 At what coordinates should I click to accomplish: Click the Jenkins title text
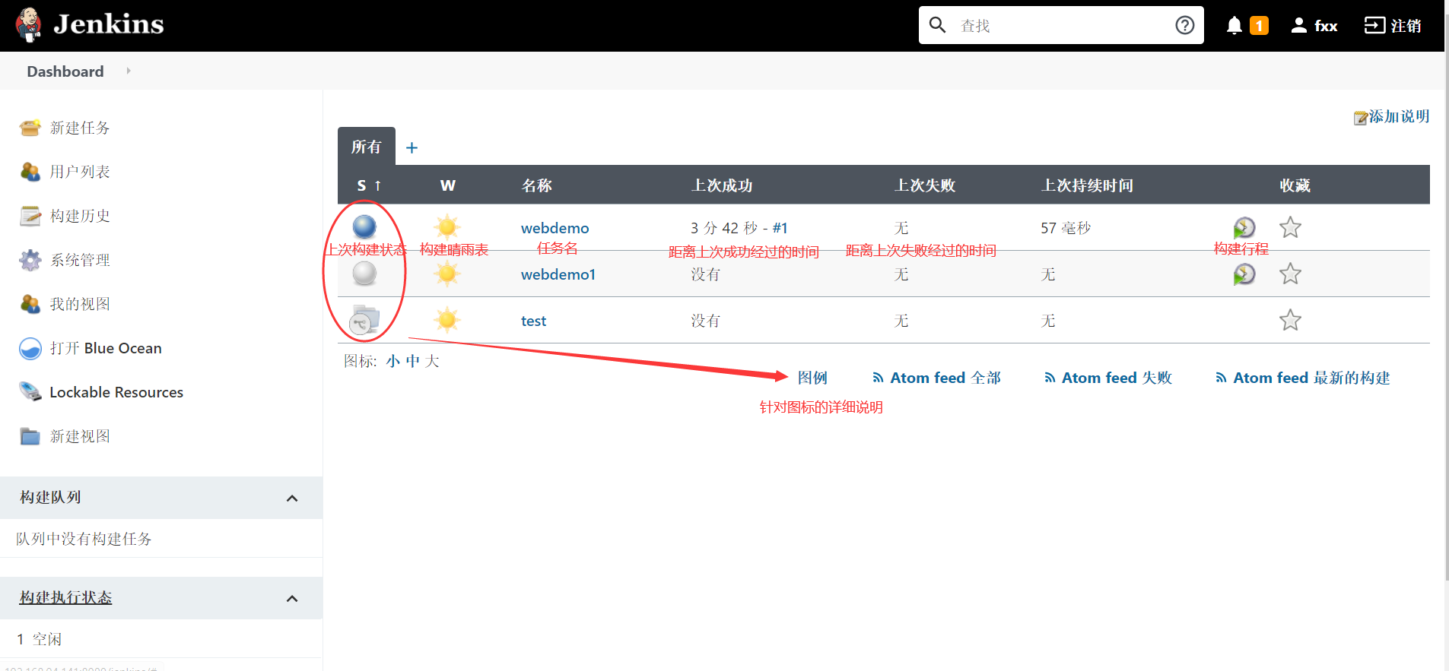pyautogui.click(x=109, y=24)
